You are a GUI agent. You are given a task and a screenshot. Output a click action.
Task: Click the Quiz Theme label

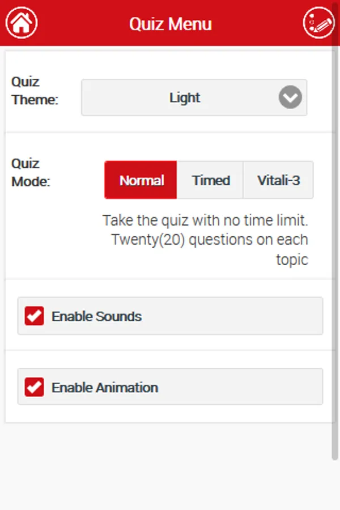pyautogui.click(x=34, y=91)
